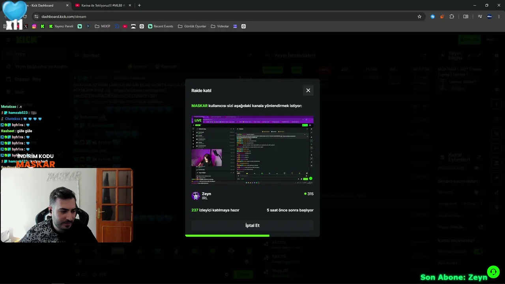Open the raid target stream preview thumbnail
The height and width of the screenshot is (284, 505).
(252, 150)
